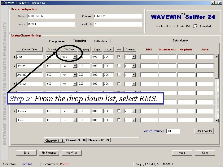Switch to the Calibration tab
Viewport: 223px width, 167px height.
coord(100,41)
